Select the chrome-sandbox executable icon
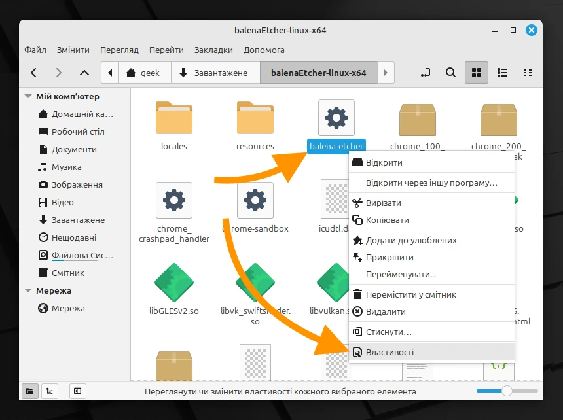Viewport: 563px width, 420px height. 255,200
